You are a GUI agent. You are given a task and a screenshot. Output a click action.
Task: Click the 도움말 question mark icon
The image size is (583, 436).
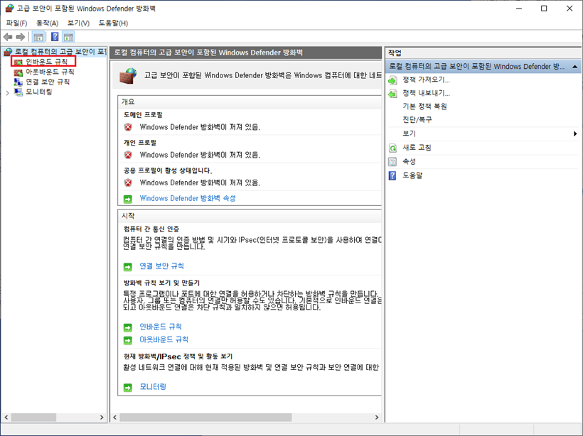(392, 175)
